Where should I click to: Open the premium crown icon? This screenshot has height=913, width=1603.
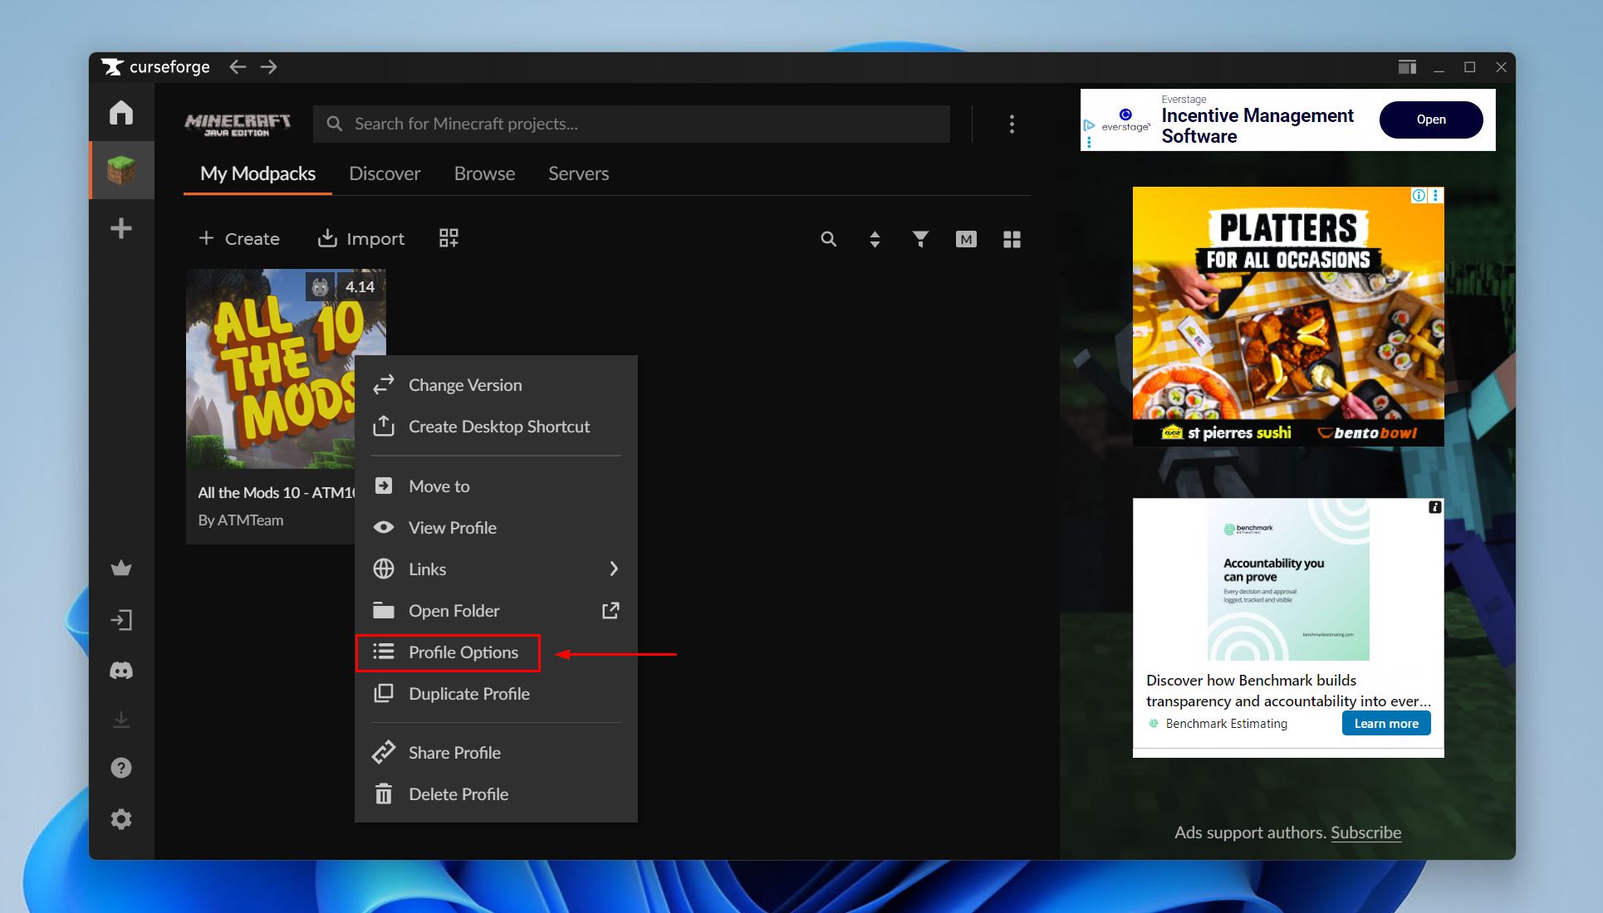(x=121, y=569)
